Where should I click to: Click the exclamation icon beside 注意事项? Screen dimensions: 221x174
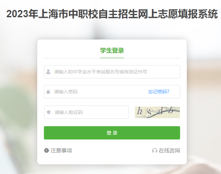click(x=47, y=150)
